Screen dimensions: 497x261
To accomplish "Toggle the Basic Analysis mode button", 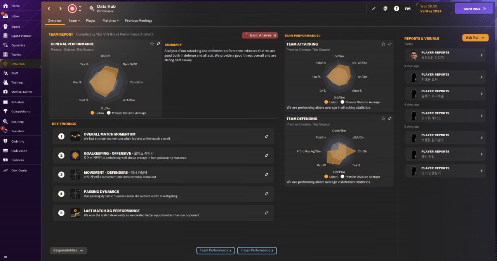I will coord(260,35).
